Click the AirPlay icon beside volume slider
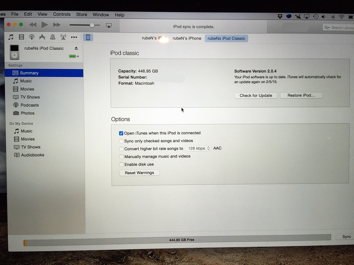 click(x=109, y=25)
